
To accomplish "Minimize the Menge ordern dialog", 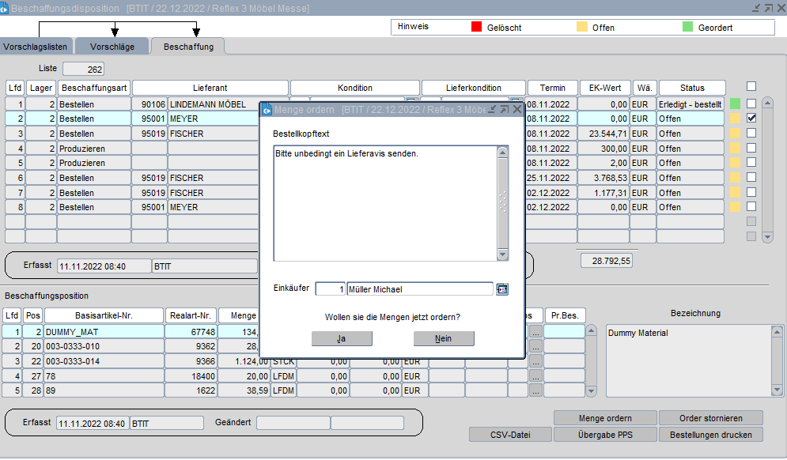I will click(x=491, y=109).
